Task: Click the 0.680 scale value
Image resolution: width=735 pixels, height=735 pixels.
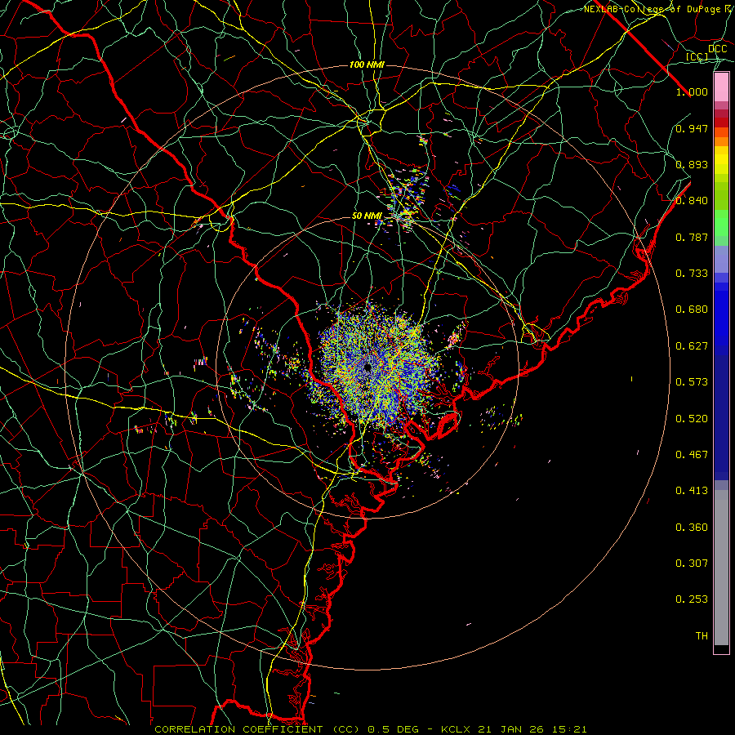Action: [x=692, y=310]
